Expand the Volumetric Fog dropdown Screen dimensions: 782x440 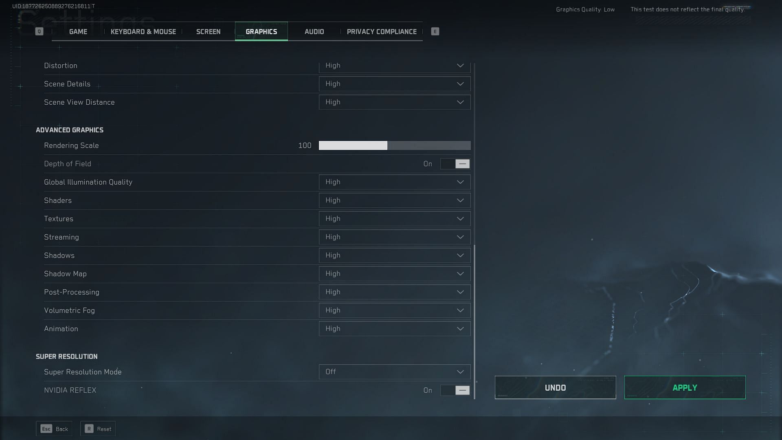point(460,310)
